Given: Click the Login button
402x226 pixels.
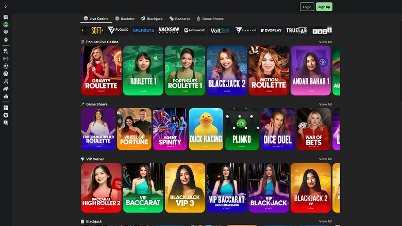Looking at the screenshot, I should pos(307,7).
